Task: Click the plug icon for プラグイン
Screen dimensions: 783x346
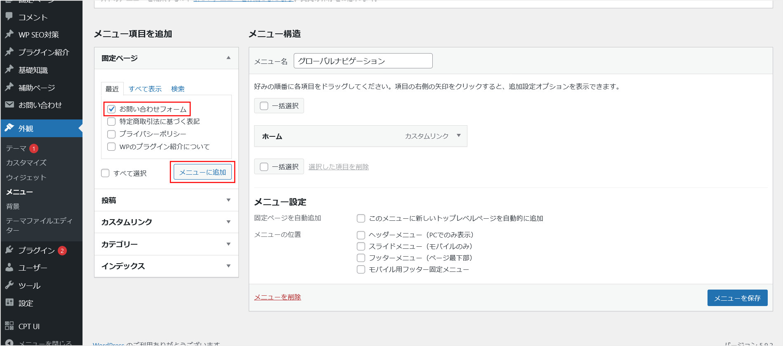Action: coord(9,250)
